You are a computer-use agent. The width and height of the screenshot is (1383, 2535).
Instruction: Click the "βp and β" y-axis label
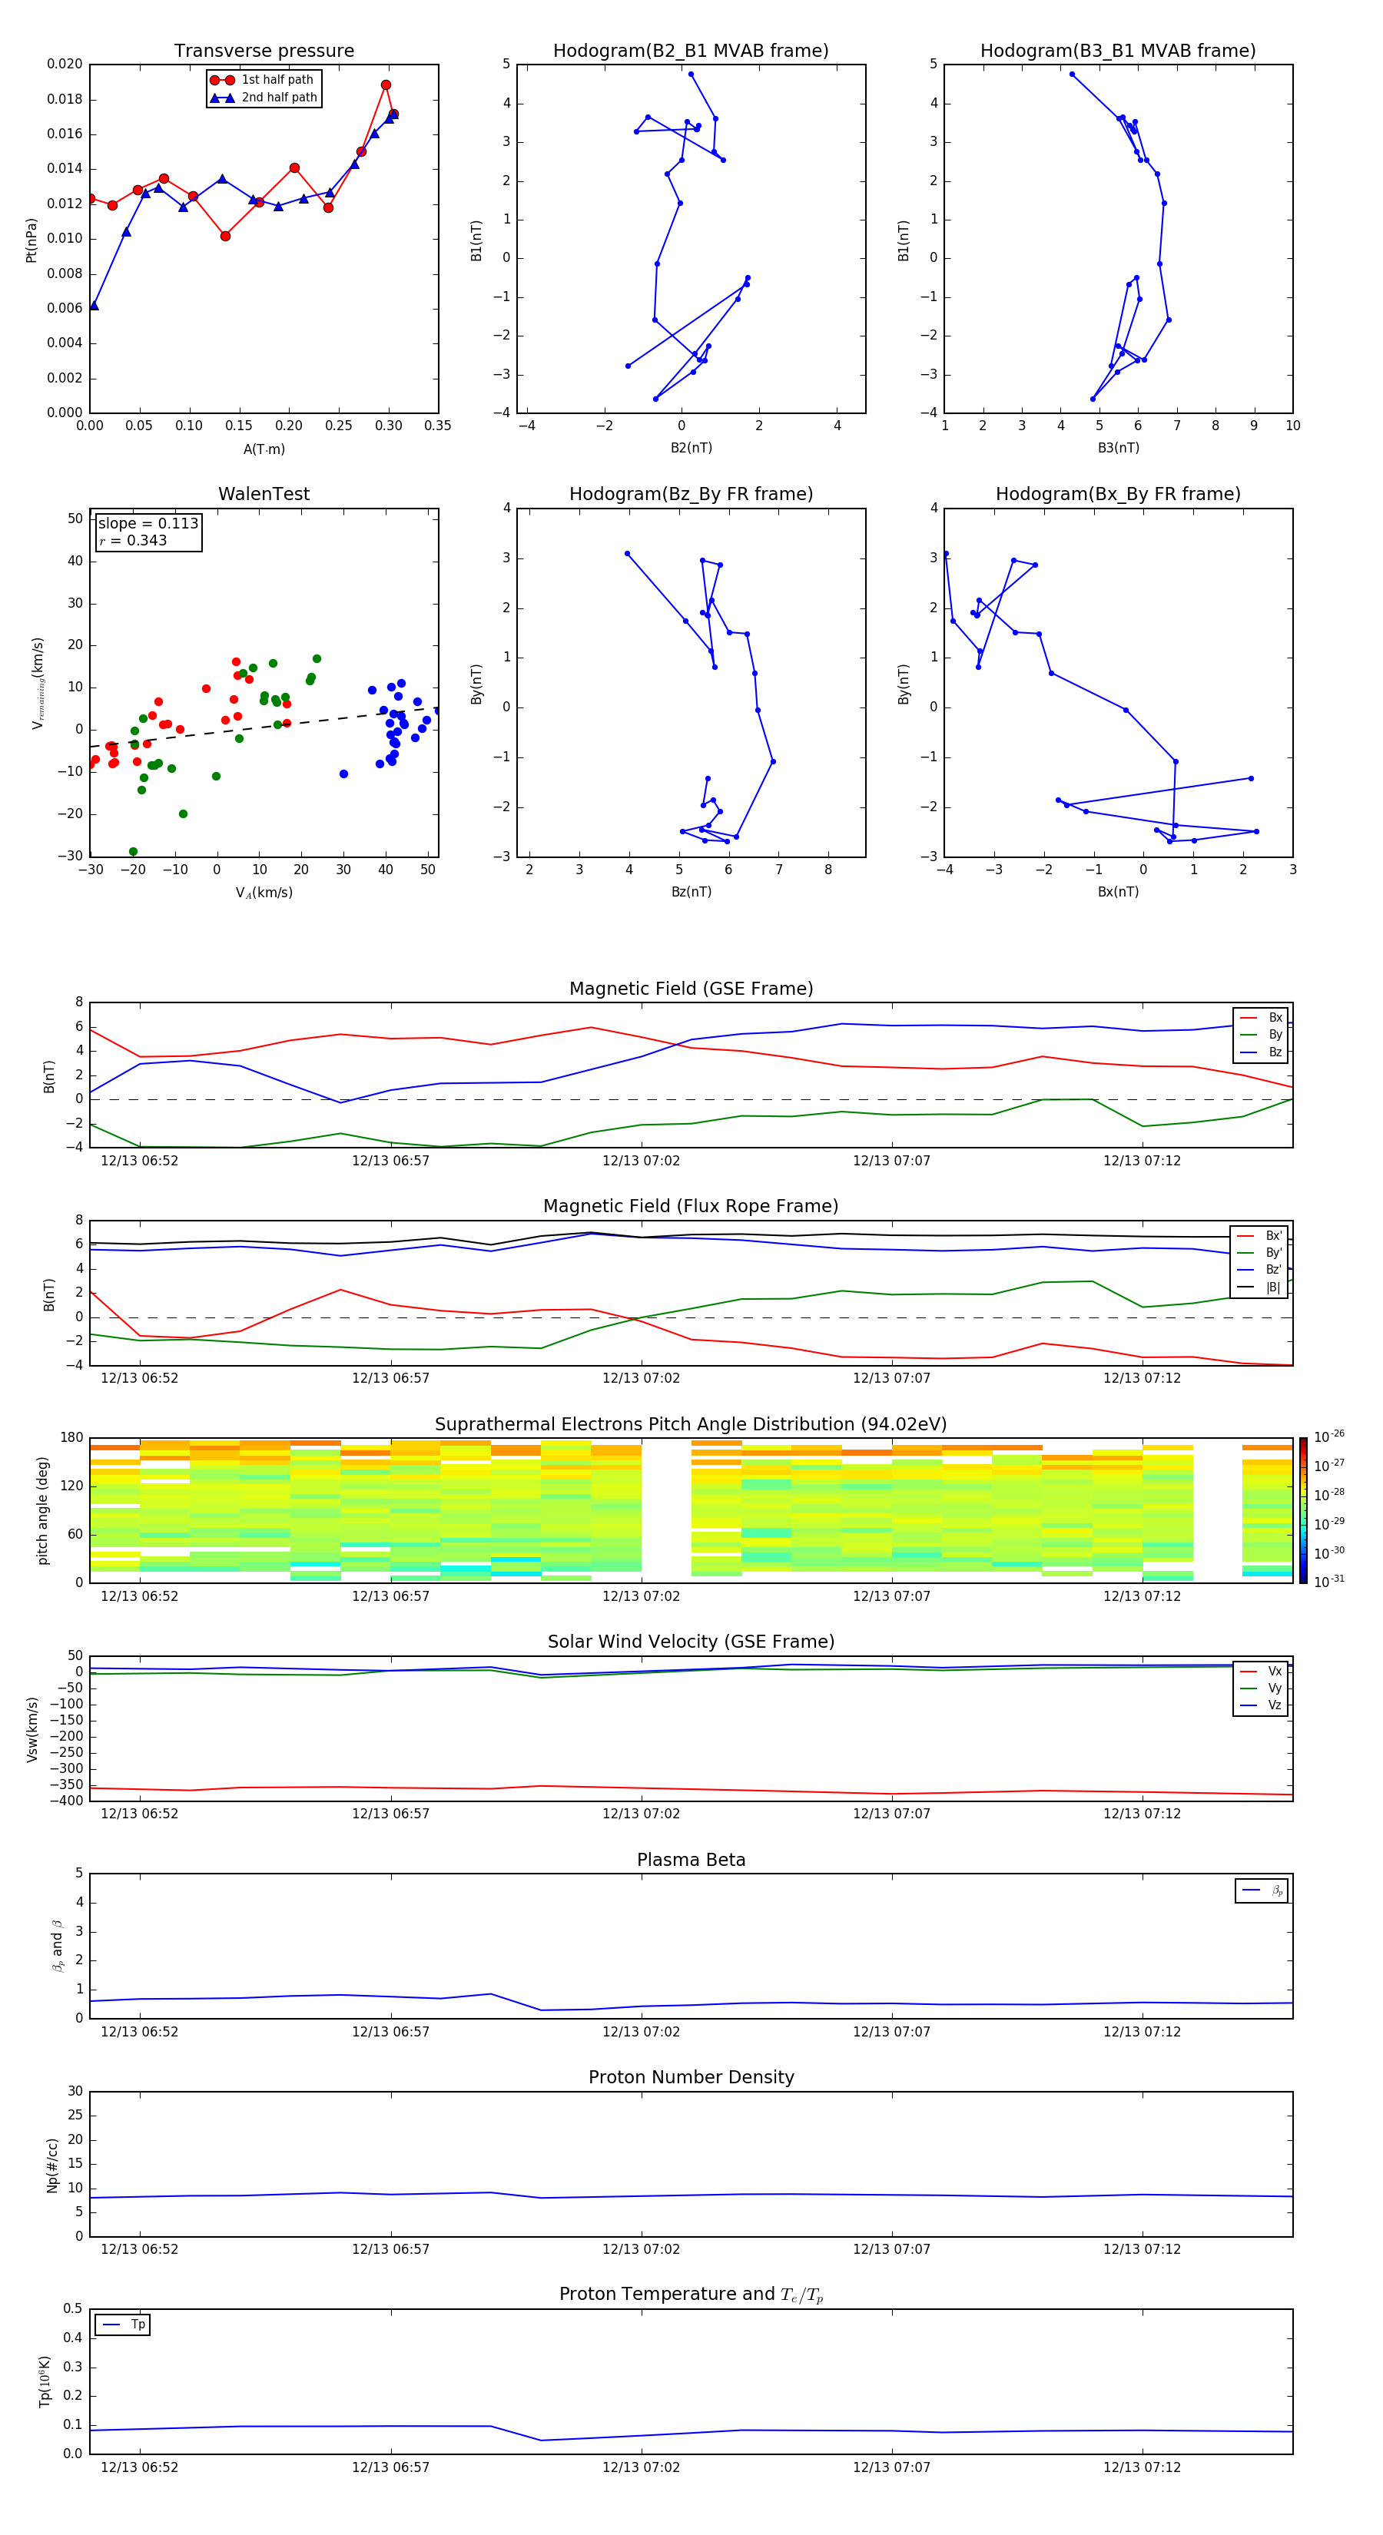click(x=58, y=1946)
